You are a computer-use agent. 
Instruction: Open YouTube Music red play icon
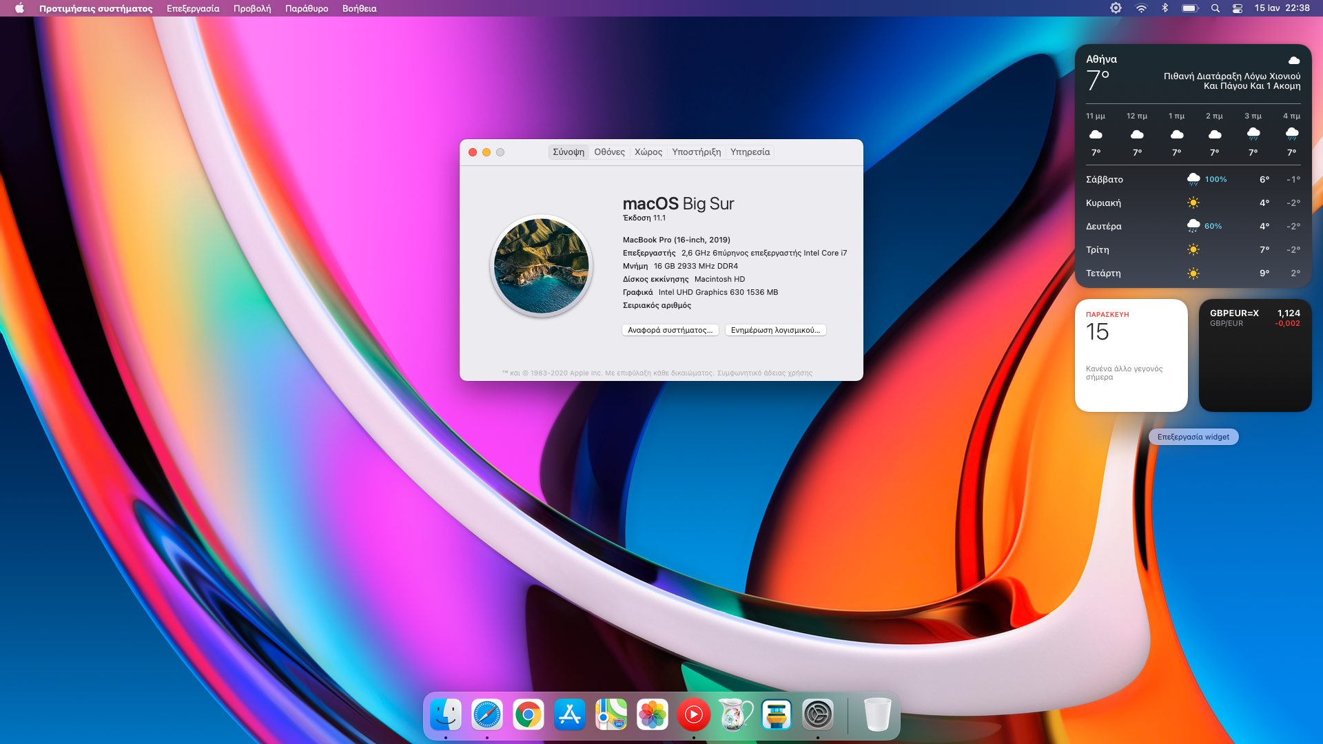(x=694, y=715)
